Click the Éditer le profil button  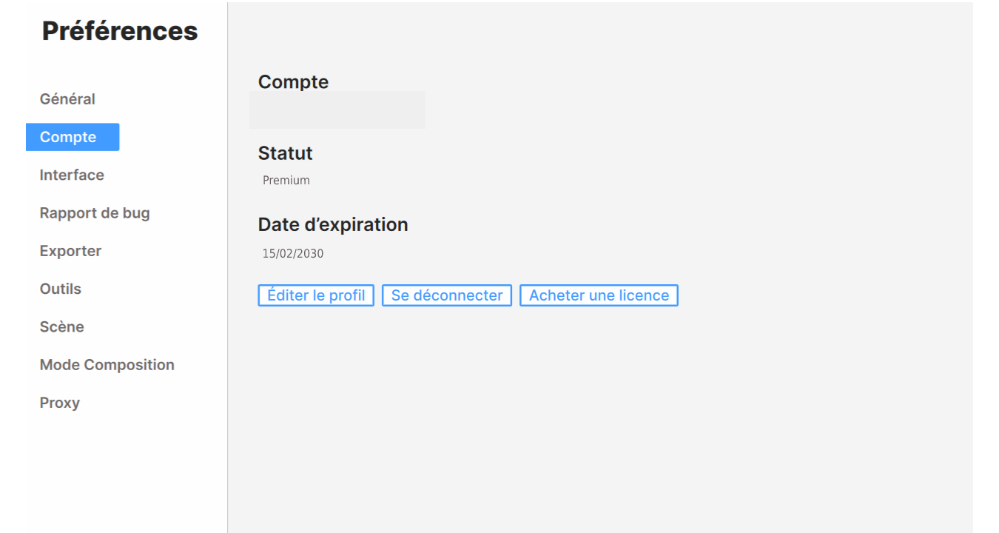316,295
